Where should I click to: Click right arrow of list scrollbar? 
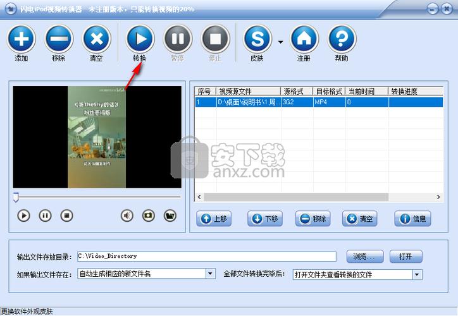tap(438, 197)
